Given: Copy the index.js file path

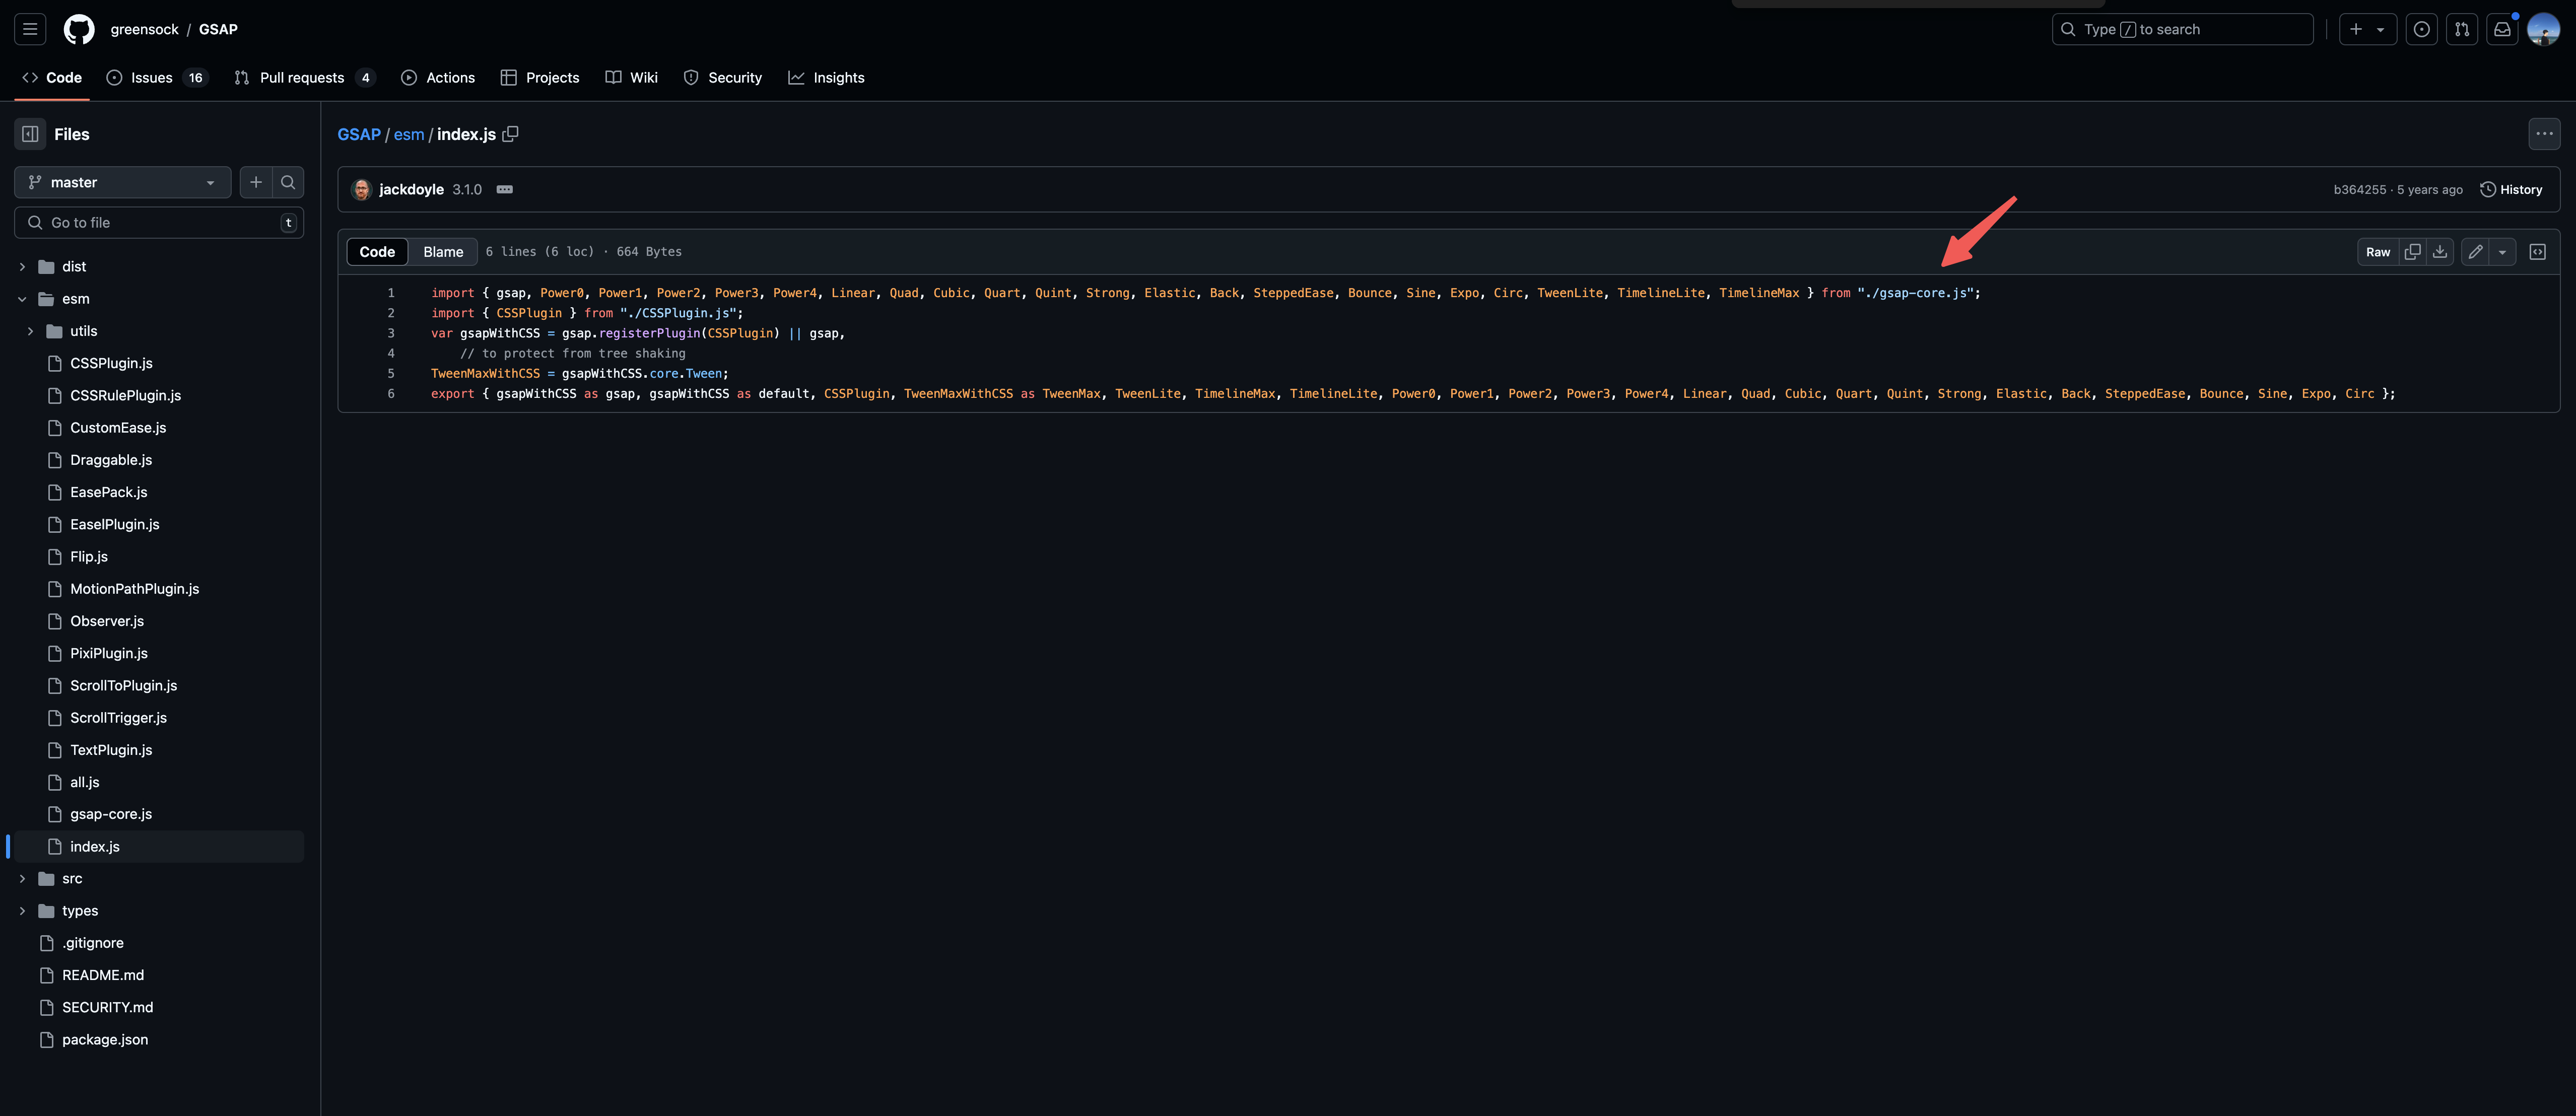Looking at the screenshot, I should tap(510, 134).
